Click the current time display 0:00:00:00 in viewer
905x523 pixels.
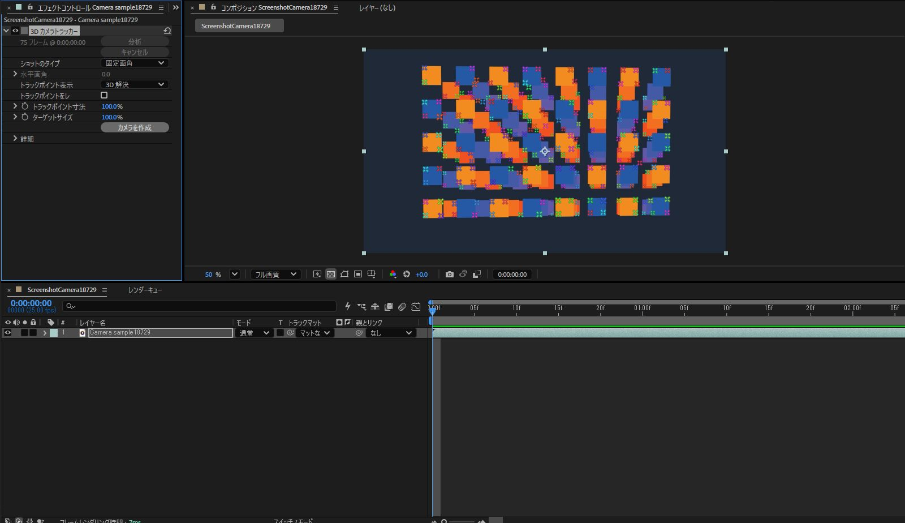coord(512,274)
